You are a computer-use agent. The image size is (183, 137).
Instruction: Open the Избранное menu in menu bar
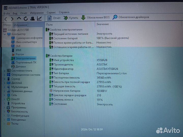[37, 13]
